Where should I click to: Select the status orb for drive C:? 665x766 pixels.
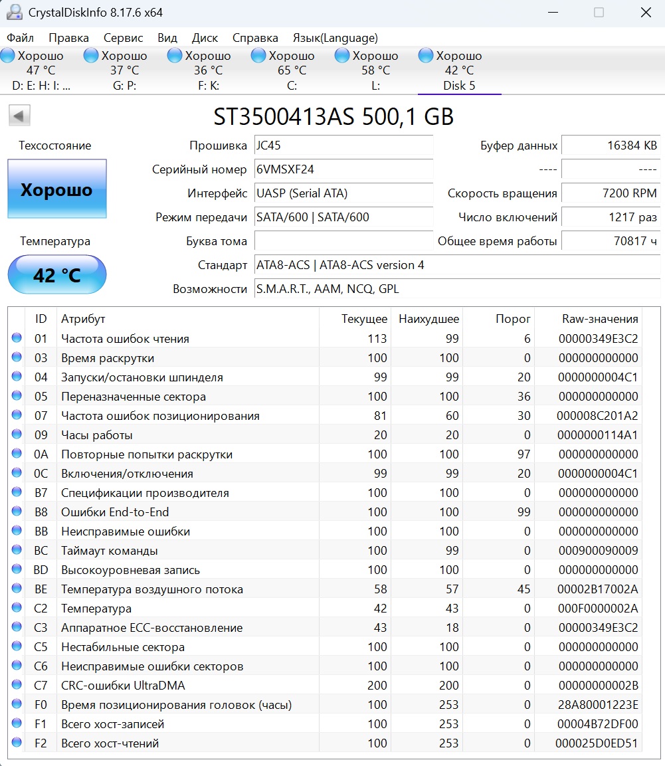[x=258, y=56]
